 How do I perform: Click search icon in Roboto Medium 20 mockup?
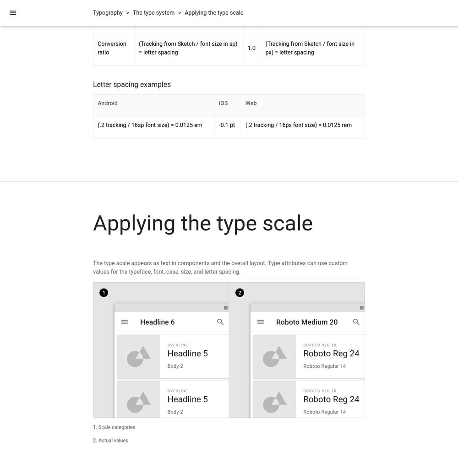pos(356,322)
